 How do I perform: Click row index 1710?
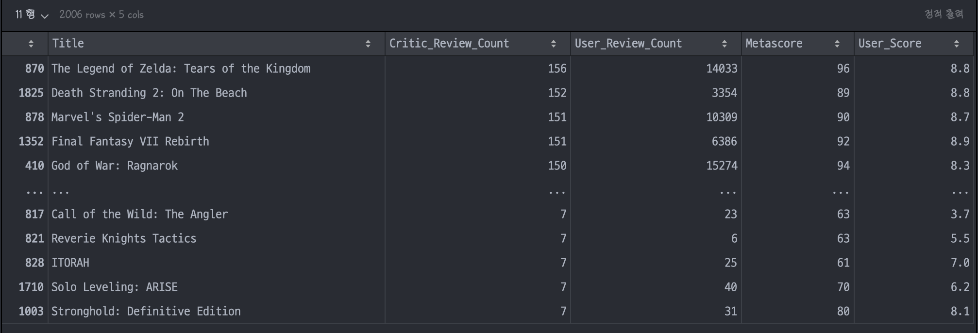click(x=31, y=287)
